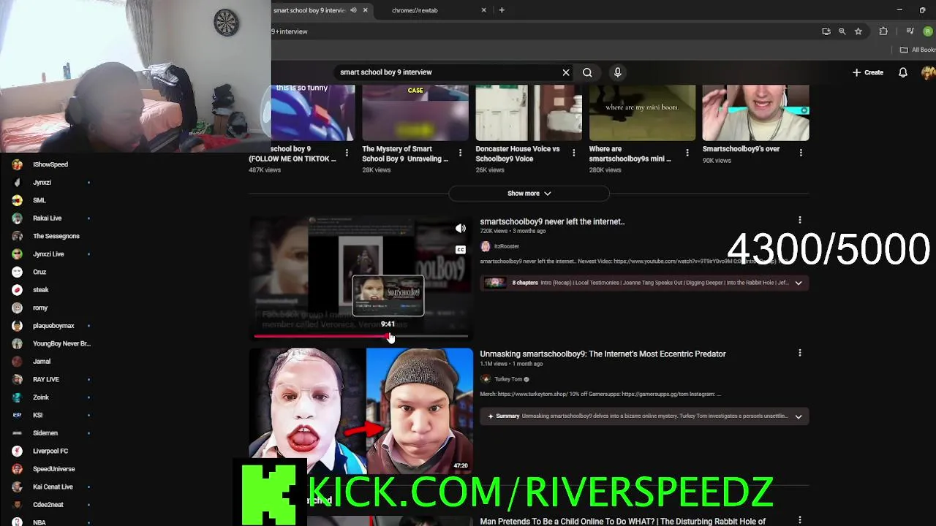Mute the tab using the speaker icon in the tab
The height and width of the screenshot is (526, 936).
(x=353, y=10)
